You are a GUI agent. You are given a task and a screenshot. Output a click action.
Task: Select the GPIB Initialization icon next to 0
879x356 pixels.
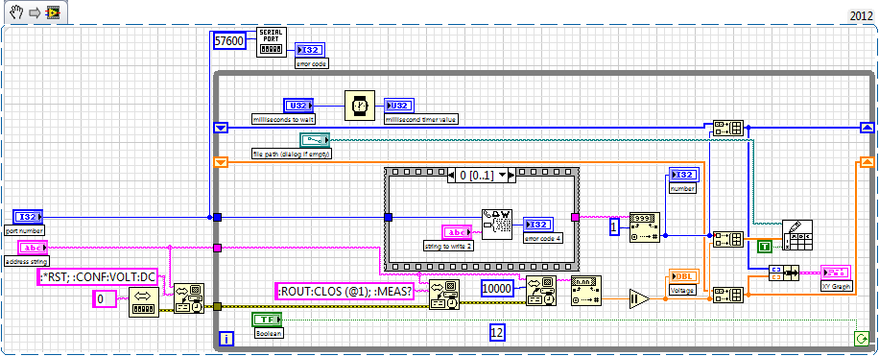(x=144, y=302)
